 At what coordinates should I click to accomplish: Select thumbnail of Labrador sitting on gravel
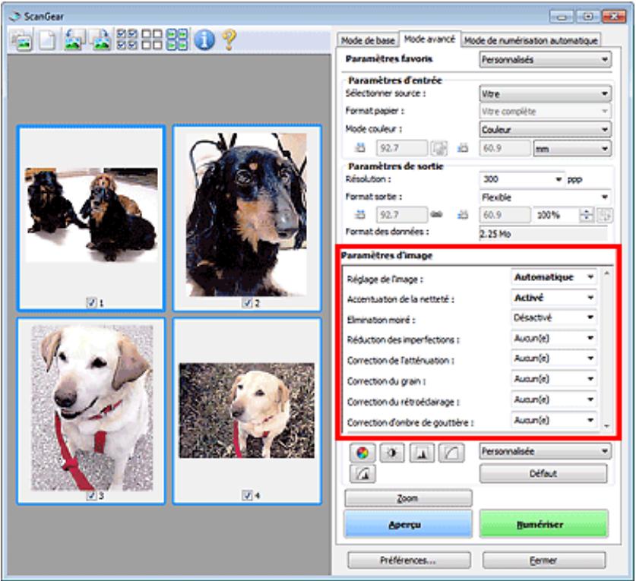[x=247, y=411]
